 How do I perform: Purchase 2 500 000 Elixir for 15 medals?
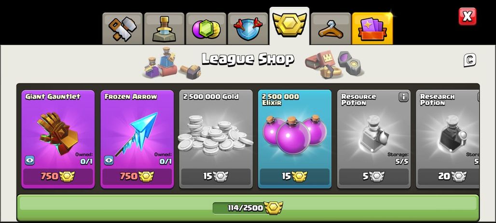pyautogui.click(x=294, y=177)
